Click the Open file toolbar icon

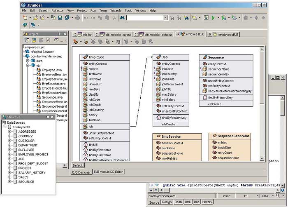click(x=35, y=18)
